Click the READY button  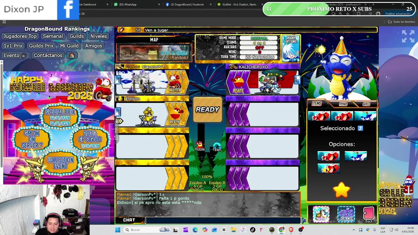click(208, 110)
